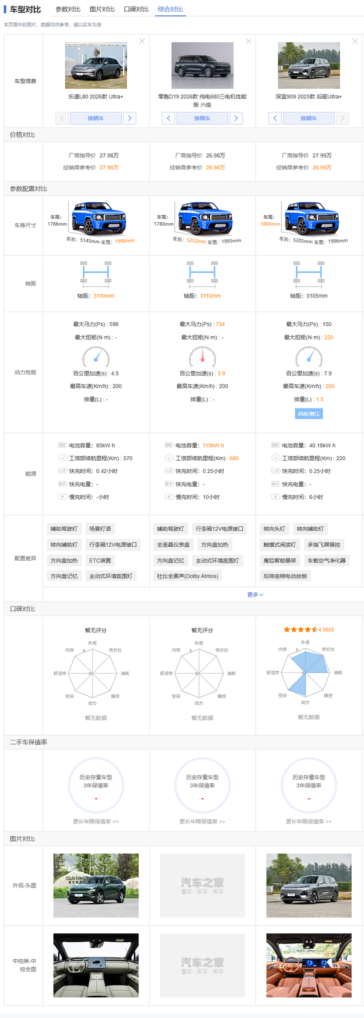Click 换辆车 under 深蓝S09

[x=309, y=118]
